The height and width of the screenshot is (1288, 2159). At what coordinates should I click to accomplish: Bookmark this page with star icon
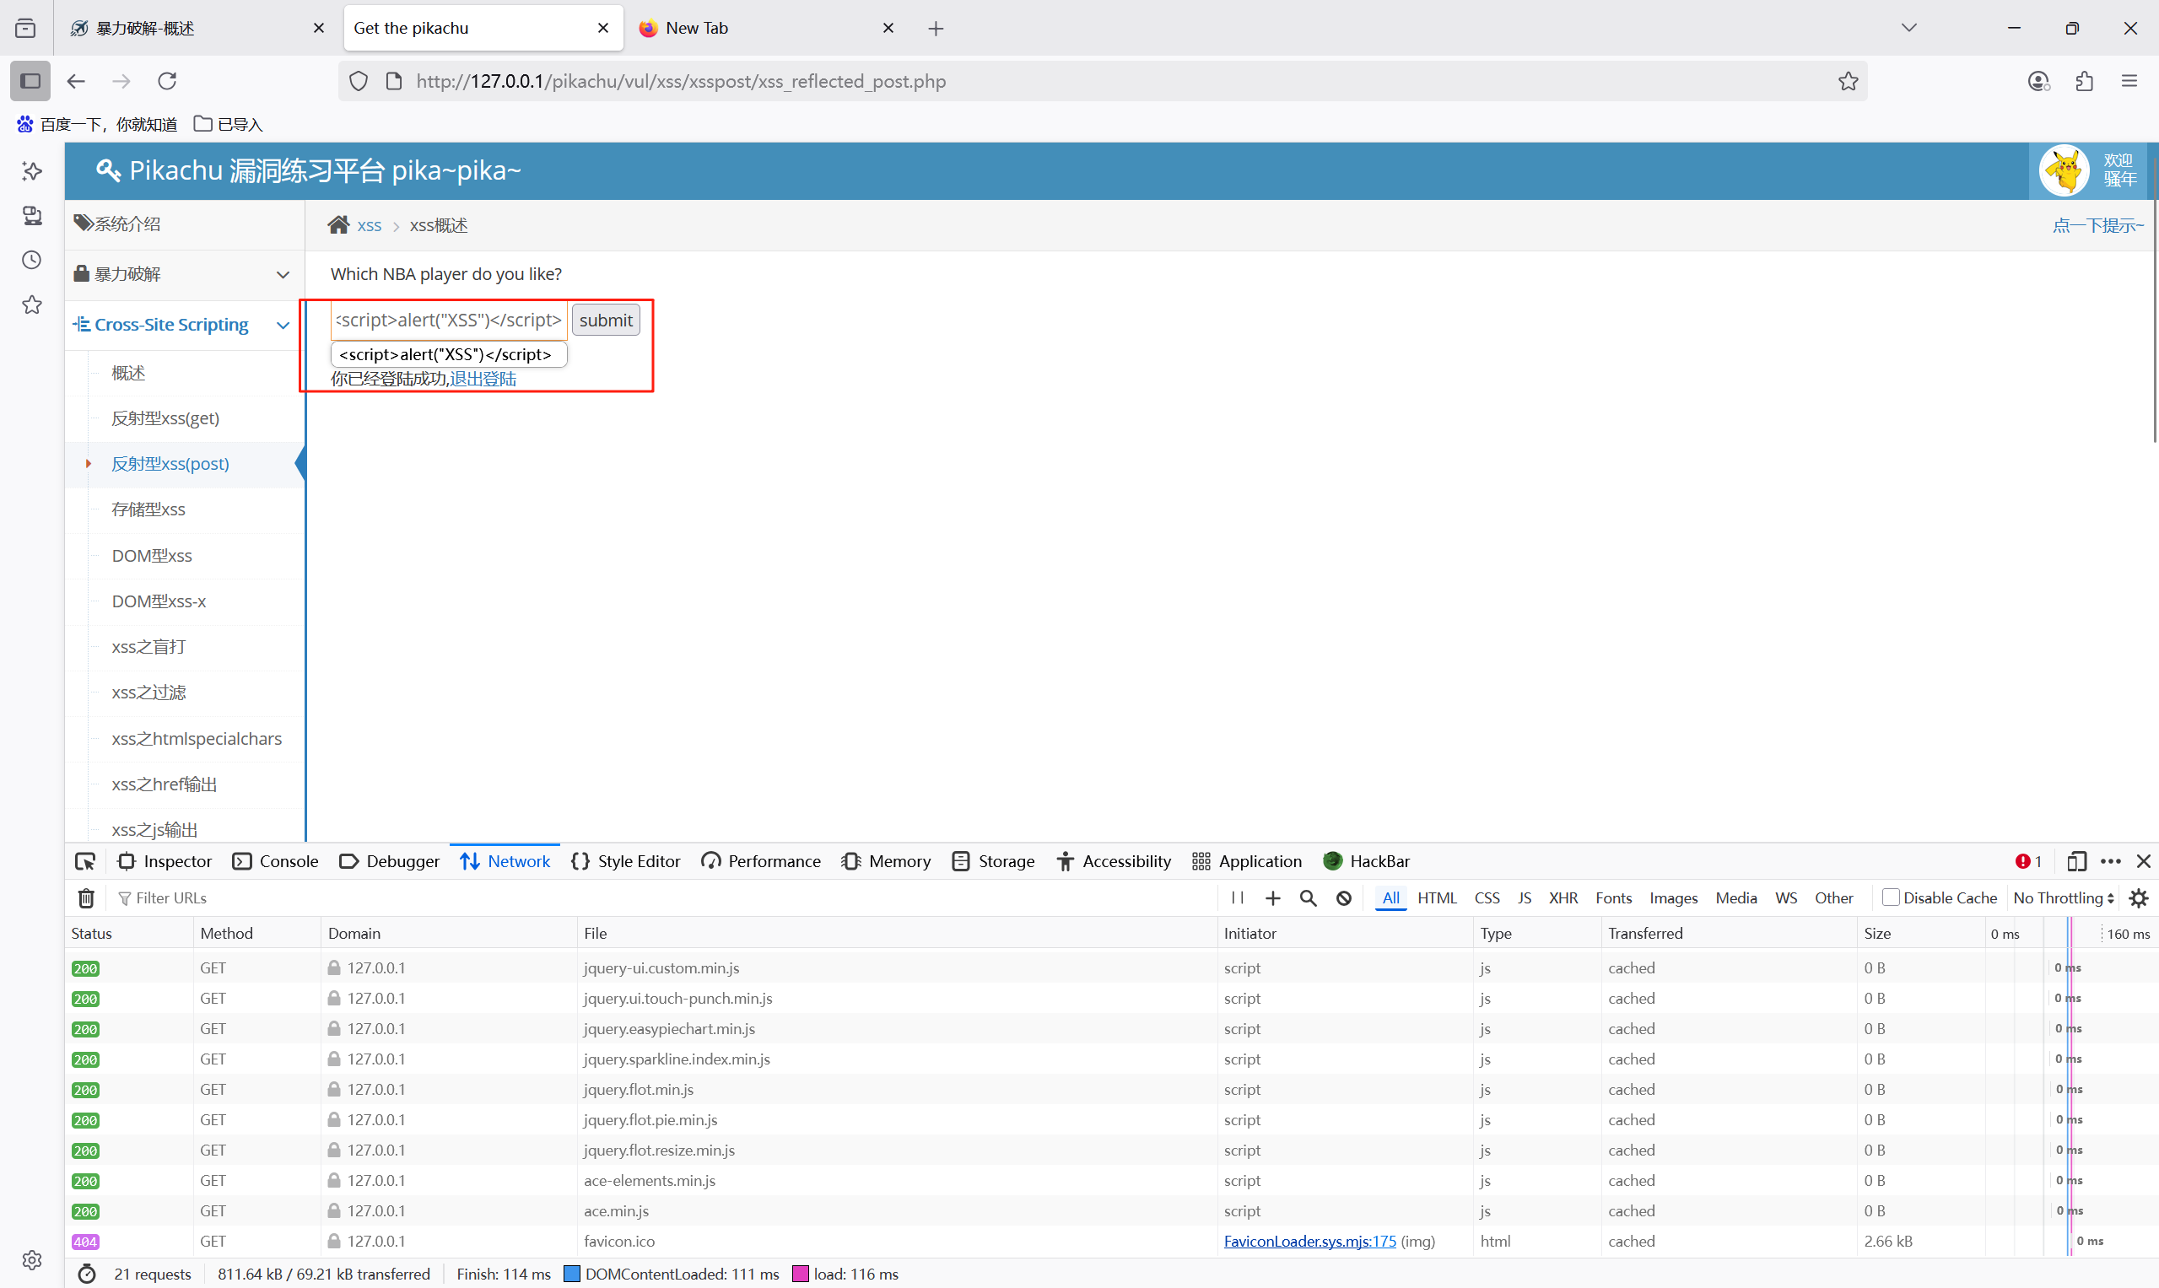pos(1849,81)
